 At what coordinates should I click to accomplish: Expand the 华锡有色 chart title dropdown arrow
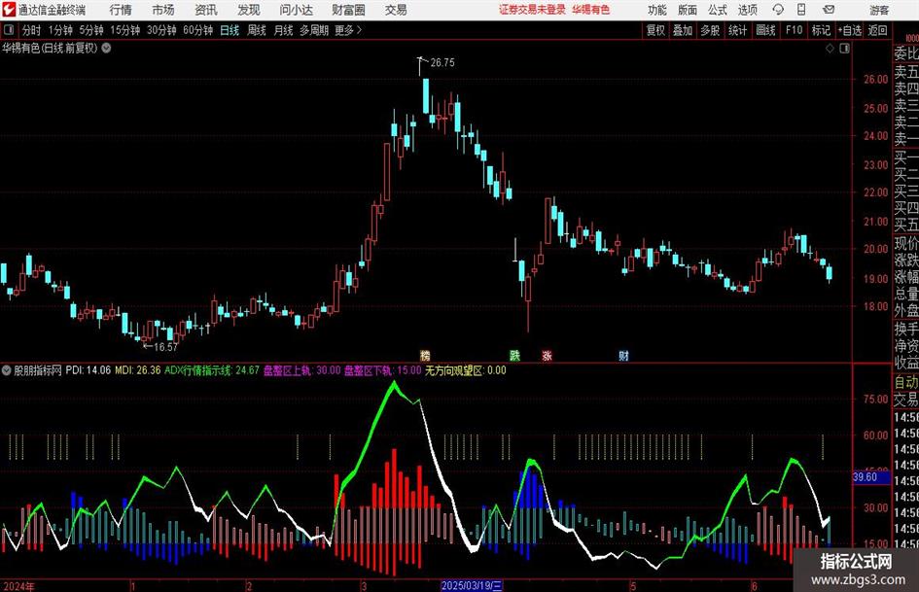(106, 48)
